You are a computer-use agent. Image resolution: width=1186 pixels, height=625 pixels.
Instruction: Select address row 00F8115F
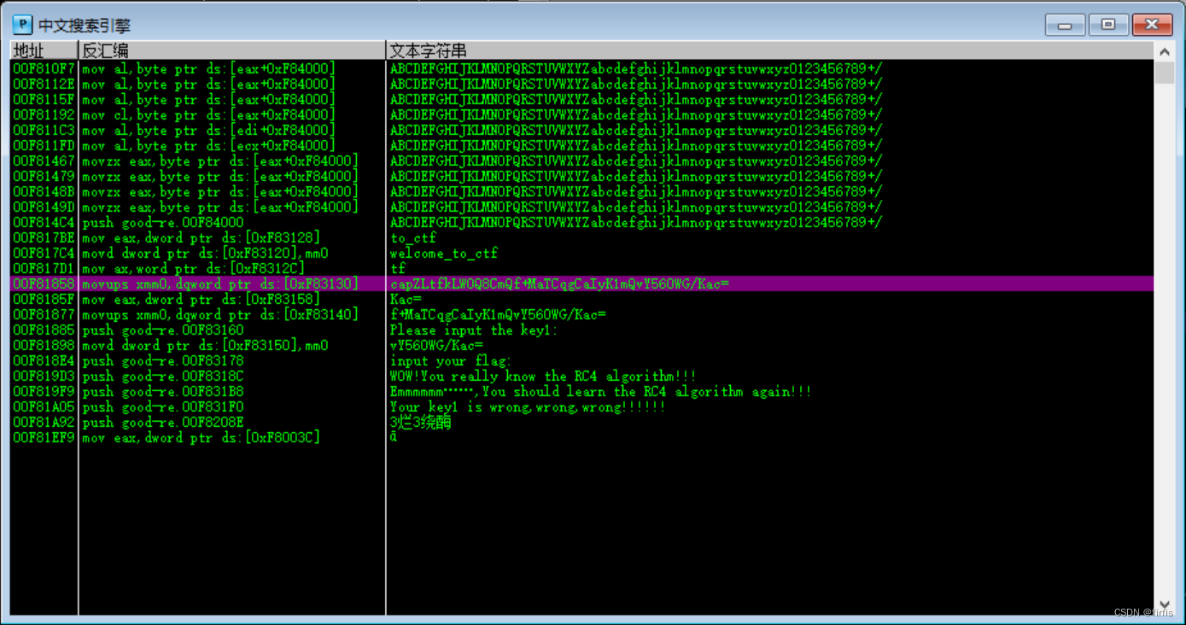[44, 99]
